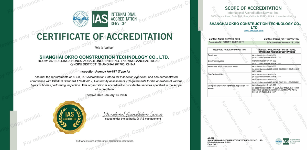Viewport: 307px width, 150px height.
Task: Click the gold IAS Accredited seal
Action: coord(70,117)
